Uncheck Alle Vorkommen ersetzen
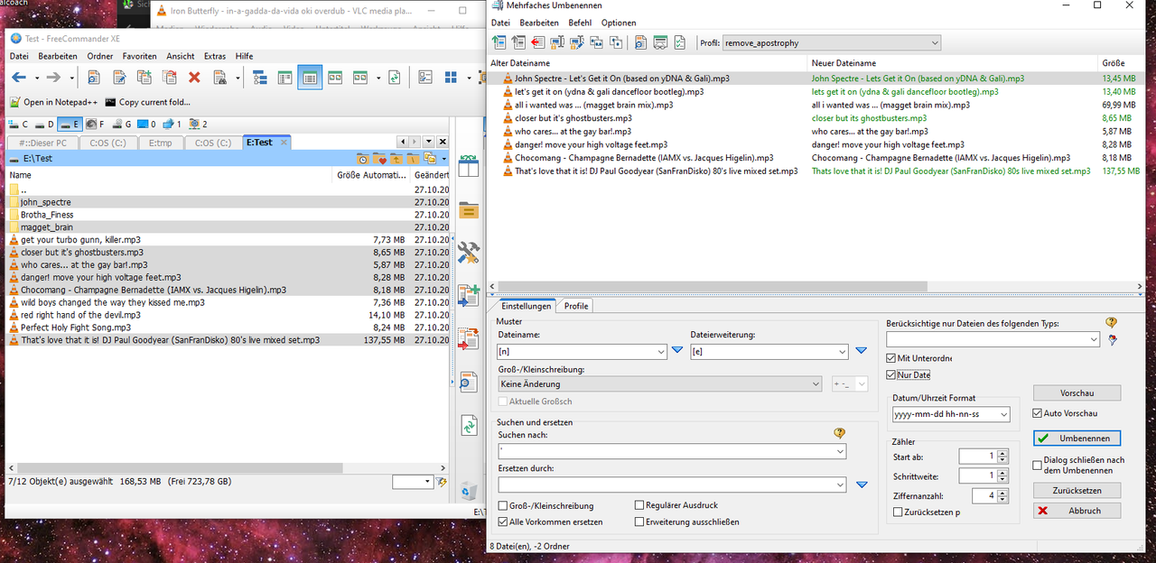Image resolution: width=1156 pixels, height=563 pixels. pos(503,521)
